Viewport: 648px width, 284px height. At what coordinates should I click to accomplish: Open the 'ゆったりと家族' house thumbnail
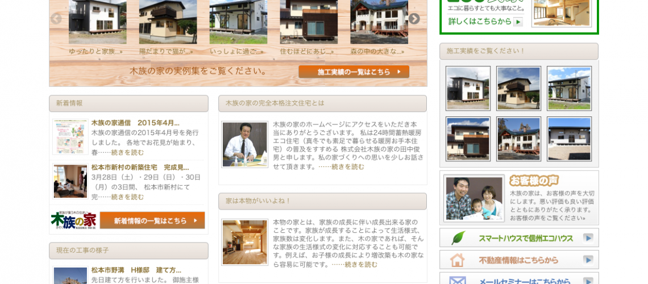tap(98, 22)
